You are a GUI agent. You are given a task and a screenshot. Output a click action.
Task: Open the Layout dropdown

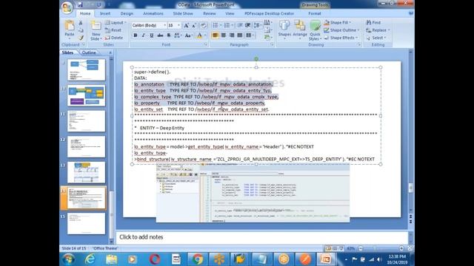pyautogui.click(x=116, y=23)
